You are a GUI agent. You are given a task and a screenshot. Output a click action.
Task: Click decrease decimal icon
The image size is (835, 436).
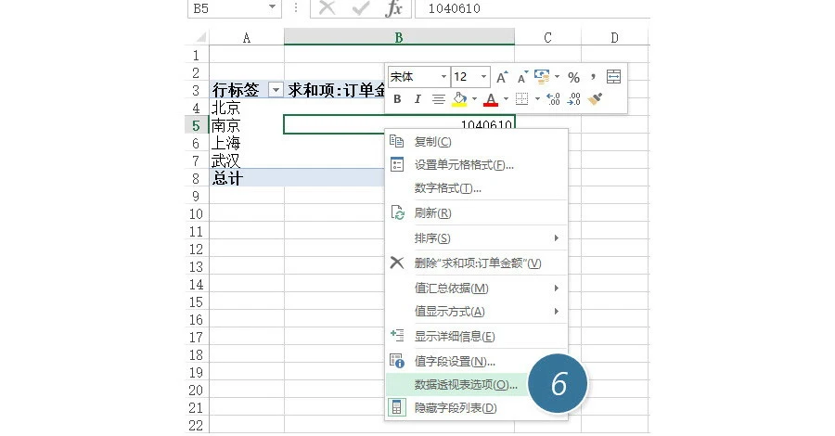click(574, 99)
